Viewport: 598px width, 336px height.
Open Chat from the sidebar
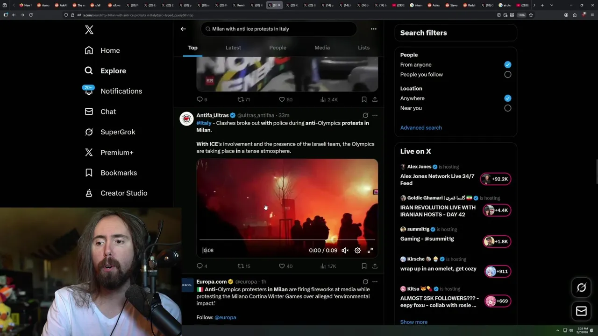(x=100, y=112)
